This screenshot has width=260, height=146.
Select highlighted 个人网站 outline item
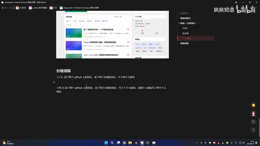[196, 38]
